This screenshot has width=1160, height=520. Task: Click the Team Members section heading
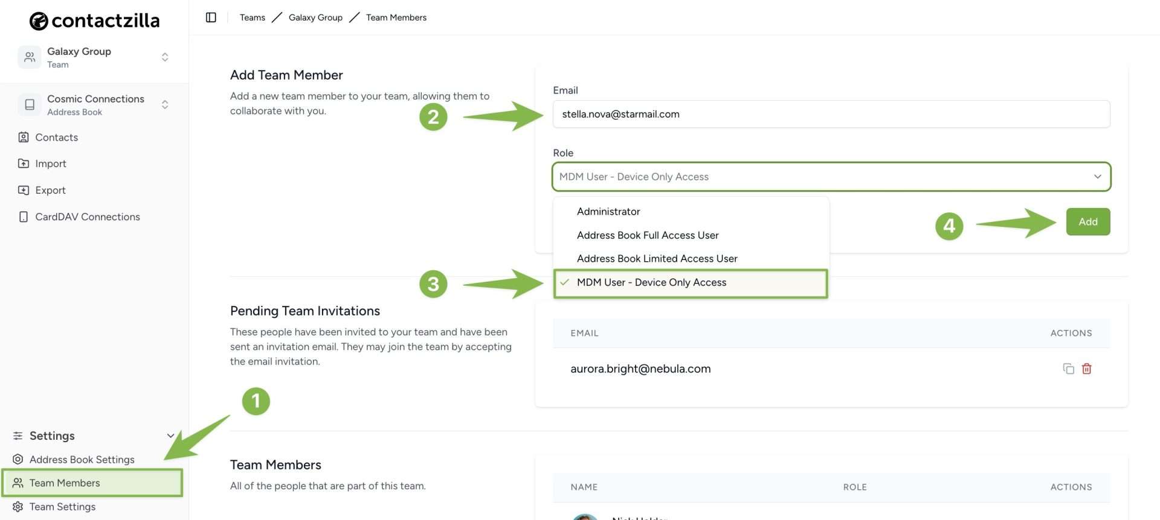pos(275,465)
